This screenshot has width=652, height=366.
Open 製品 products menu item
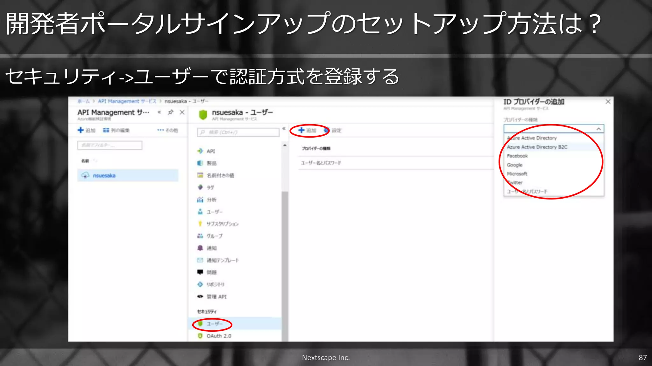coord(207,163)
